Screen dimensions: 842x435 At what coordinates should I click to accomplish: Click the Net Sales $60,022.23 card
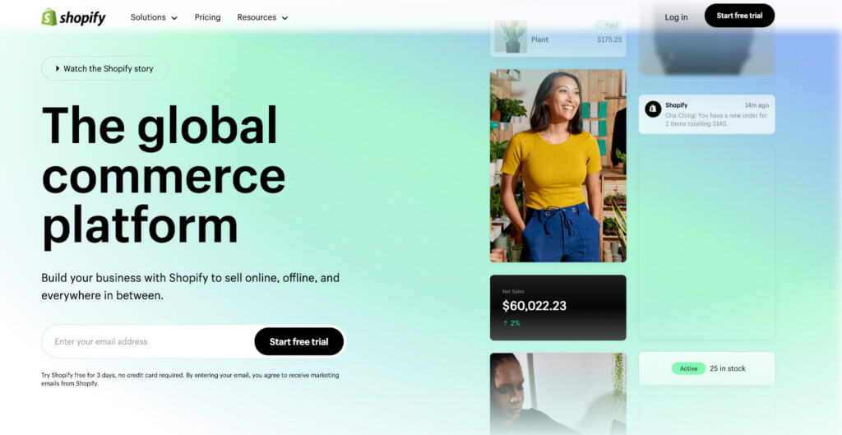(558, 308)
